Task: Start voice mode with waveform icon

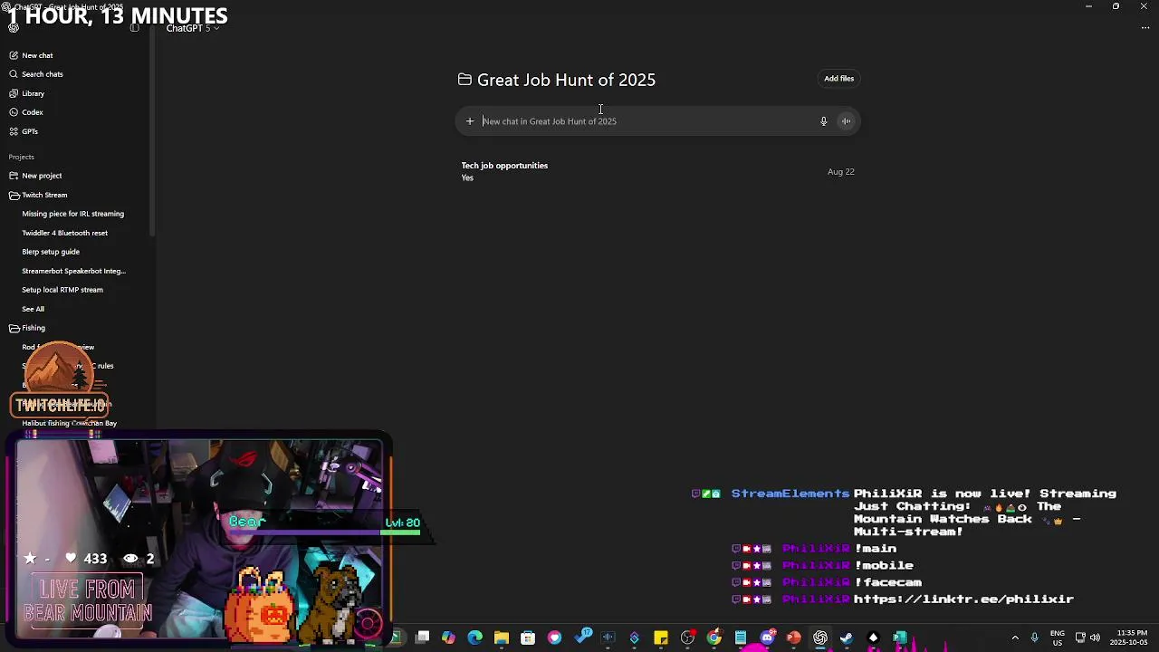Action: click(x=846, y=121)
